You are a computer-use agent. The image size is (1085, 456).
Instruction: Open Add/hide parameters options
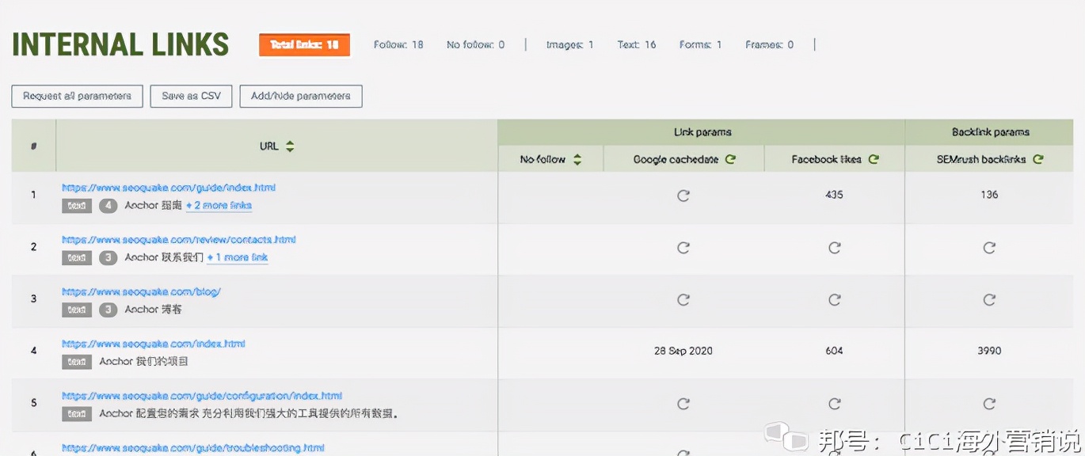point(300,96)
